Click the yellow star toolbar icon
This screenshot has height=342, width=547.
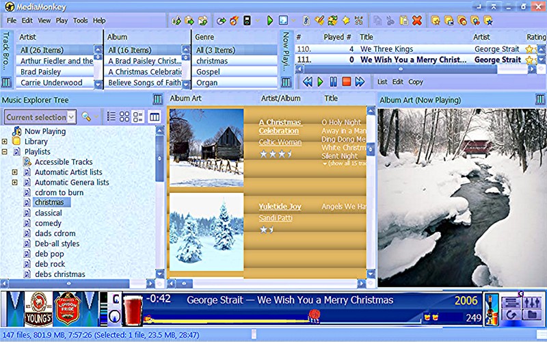pyautogui.click(x=346, y=21)
